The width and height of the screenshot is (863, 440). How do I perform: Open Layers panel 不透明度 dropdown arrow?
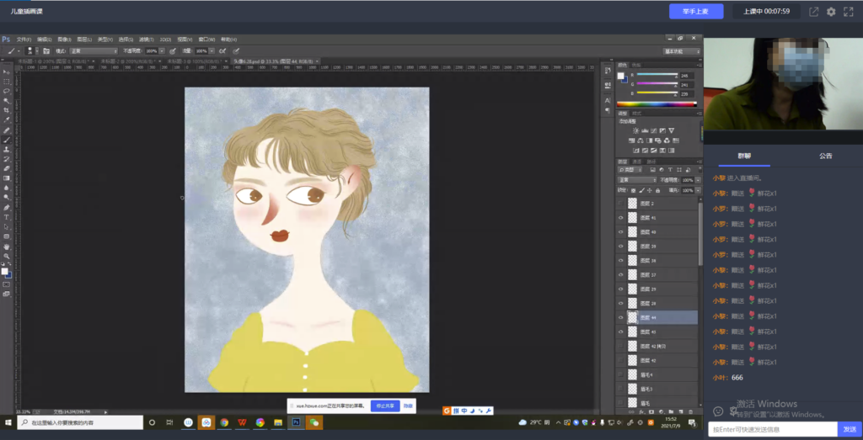(698, 180)
